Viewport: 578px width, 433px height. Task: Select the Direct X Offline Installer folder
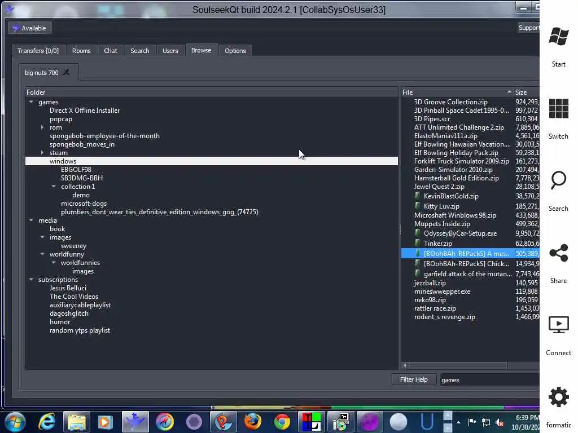coord(85,110)
